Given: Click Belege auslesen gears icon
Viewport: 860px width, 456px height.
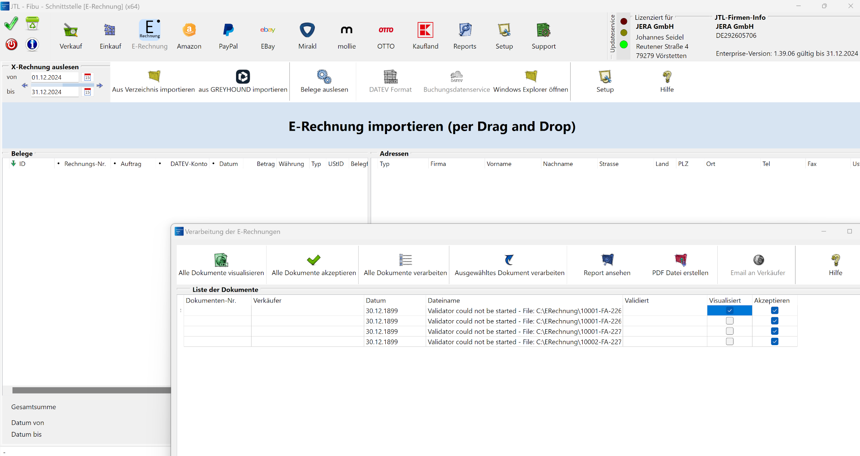Looking at the screenshot, I should point(324,77).
